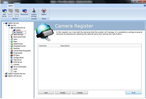The image size is (146, 99).
Task: Open IP Filters tree item
Action: pyautogui.click(x=16, y=55)
